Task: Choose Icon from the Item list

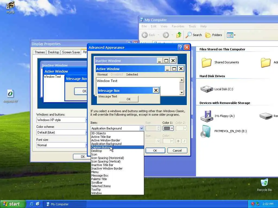Action: point(117,154)
